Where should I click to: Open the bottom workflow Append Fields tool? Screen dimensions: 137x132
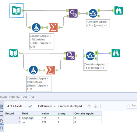pyautogui.click(x=70, y=56)
